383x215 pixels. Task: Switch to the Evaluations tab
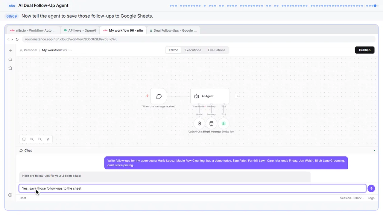pos(217,50)
